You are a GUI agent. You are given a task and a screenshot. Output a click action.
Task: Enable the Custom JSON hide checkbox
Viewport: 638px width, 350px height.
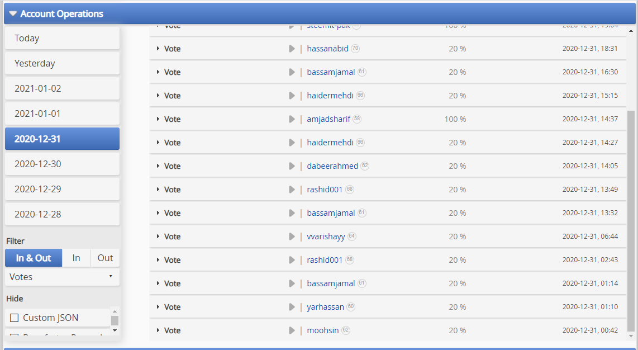point(14,318)
